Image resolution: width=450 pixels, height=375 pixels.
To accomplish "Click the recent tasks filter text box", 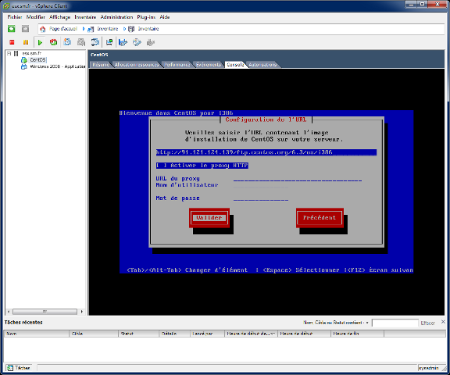I will [x=395, y=323].
